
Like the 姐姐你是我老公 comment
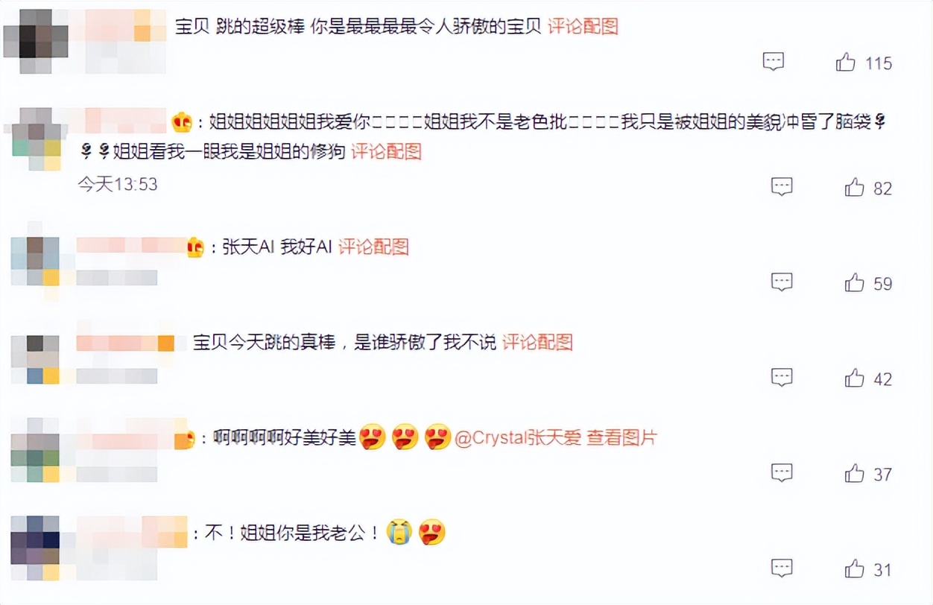coord(854,569)
